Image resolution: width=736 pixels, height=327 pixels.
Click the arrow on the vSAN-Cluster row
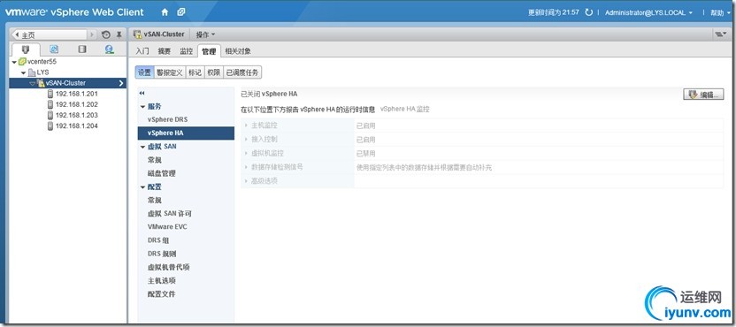121,83
